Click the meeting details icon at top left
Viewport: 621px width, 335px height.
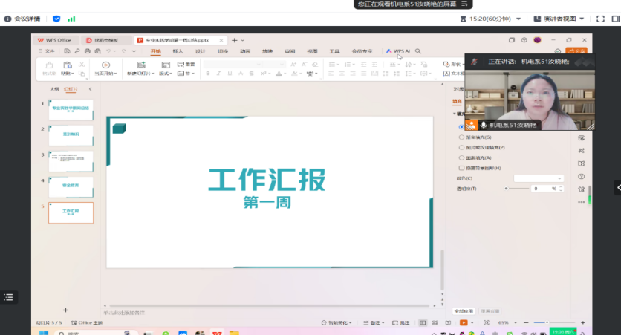point(8,18)
